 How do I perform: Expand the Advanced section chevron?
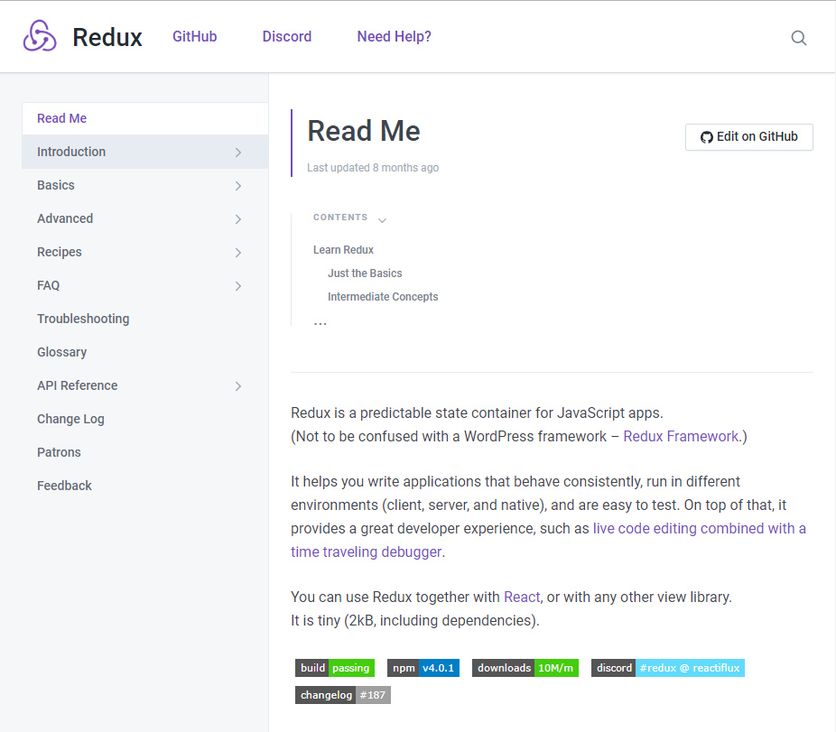(x=237, y=219)
